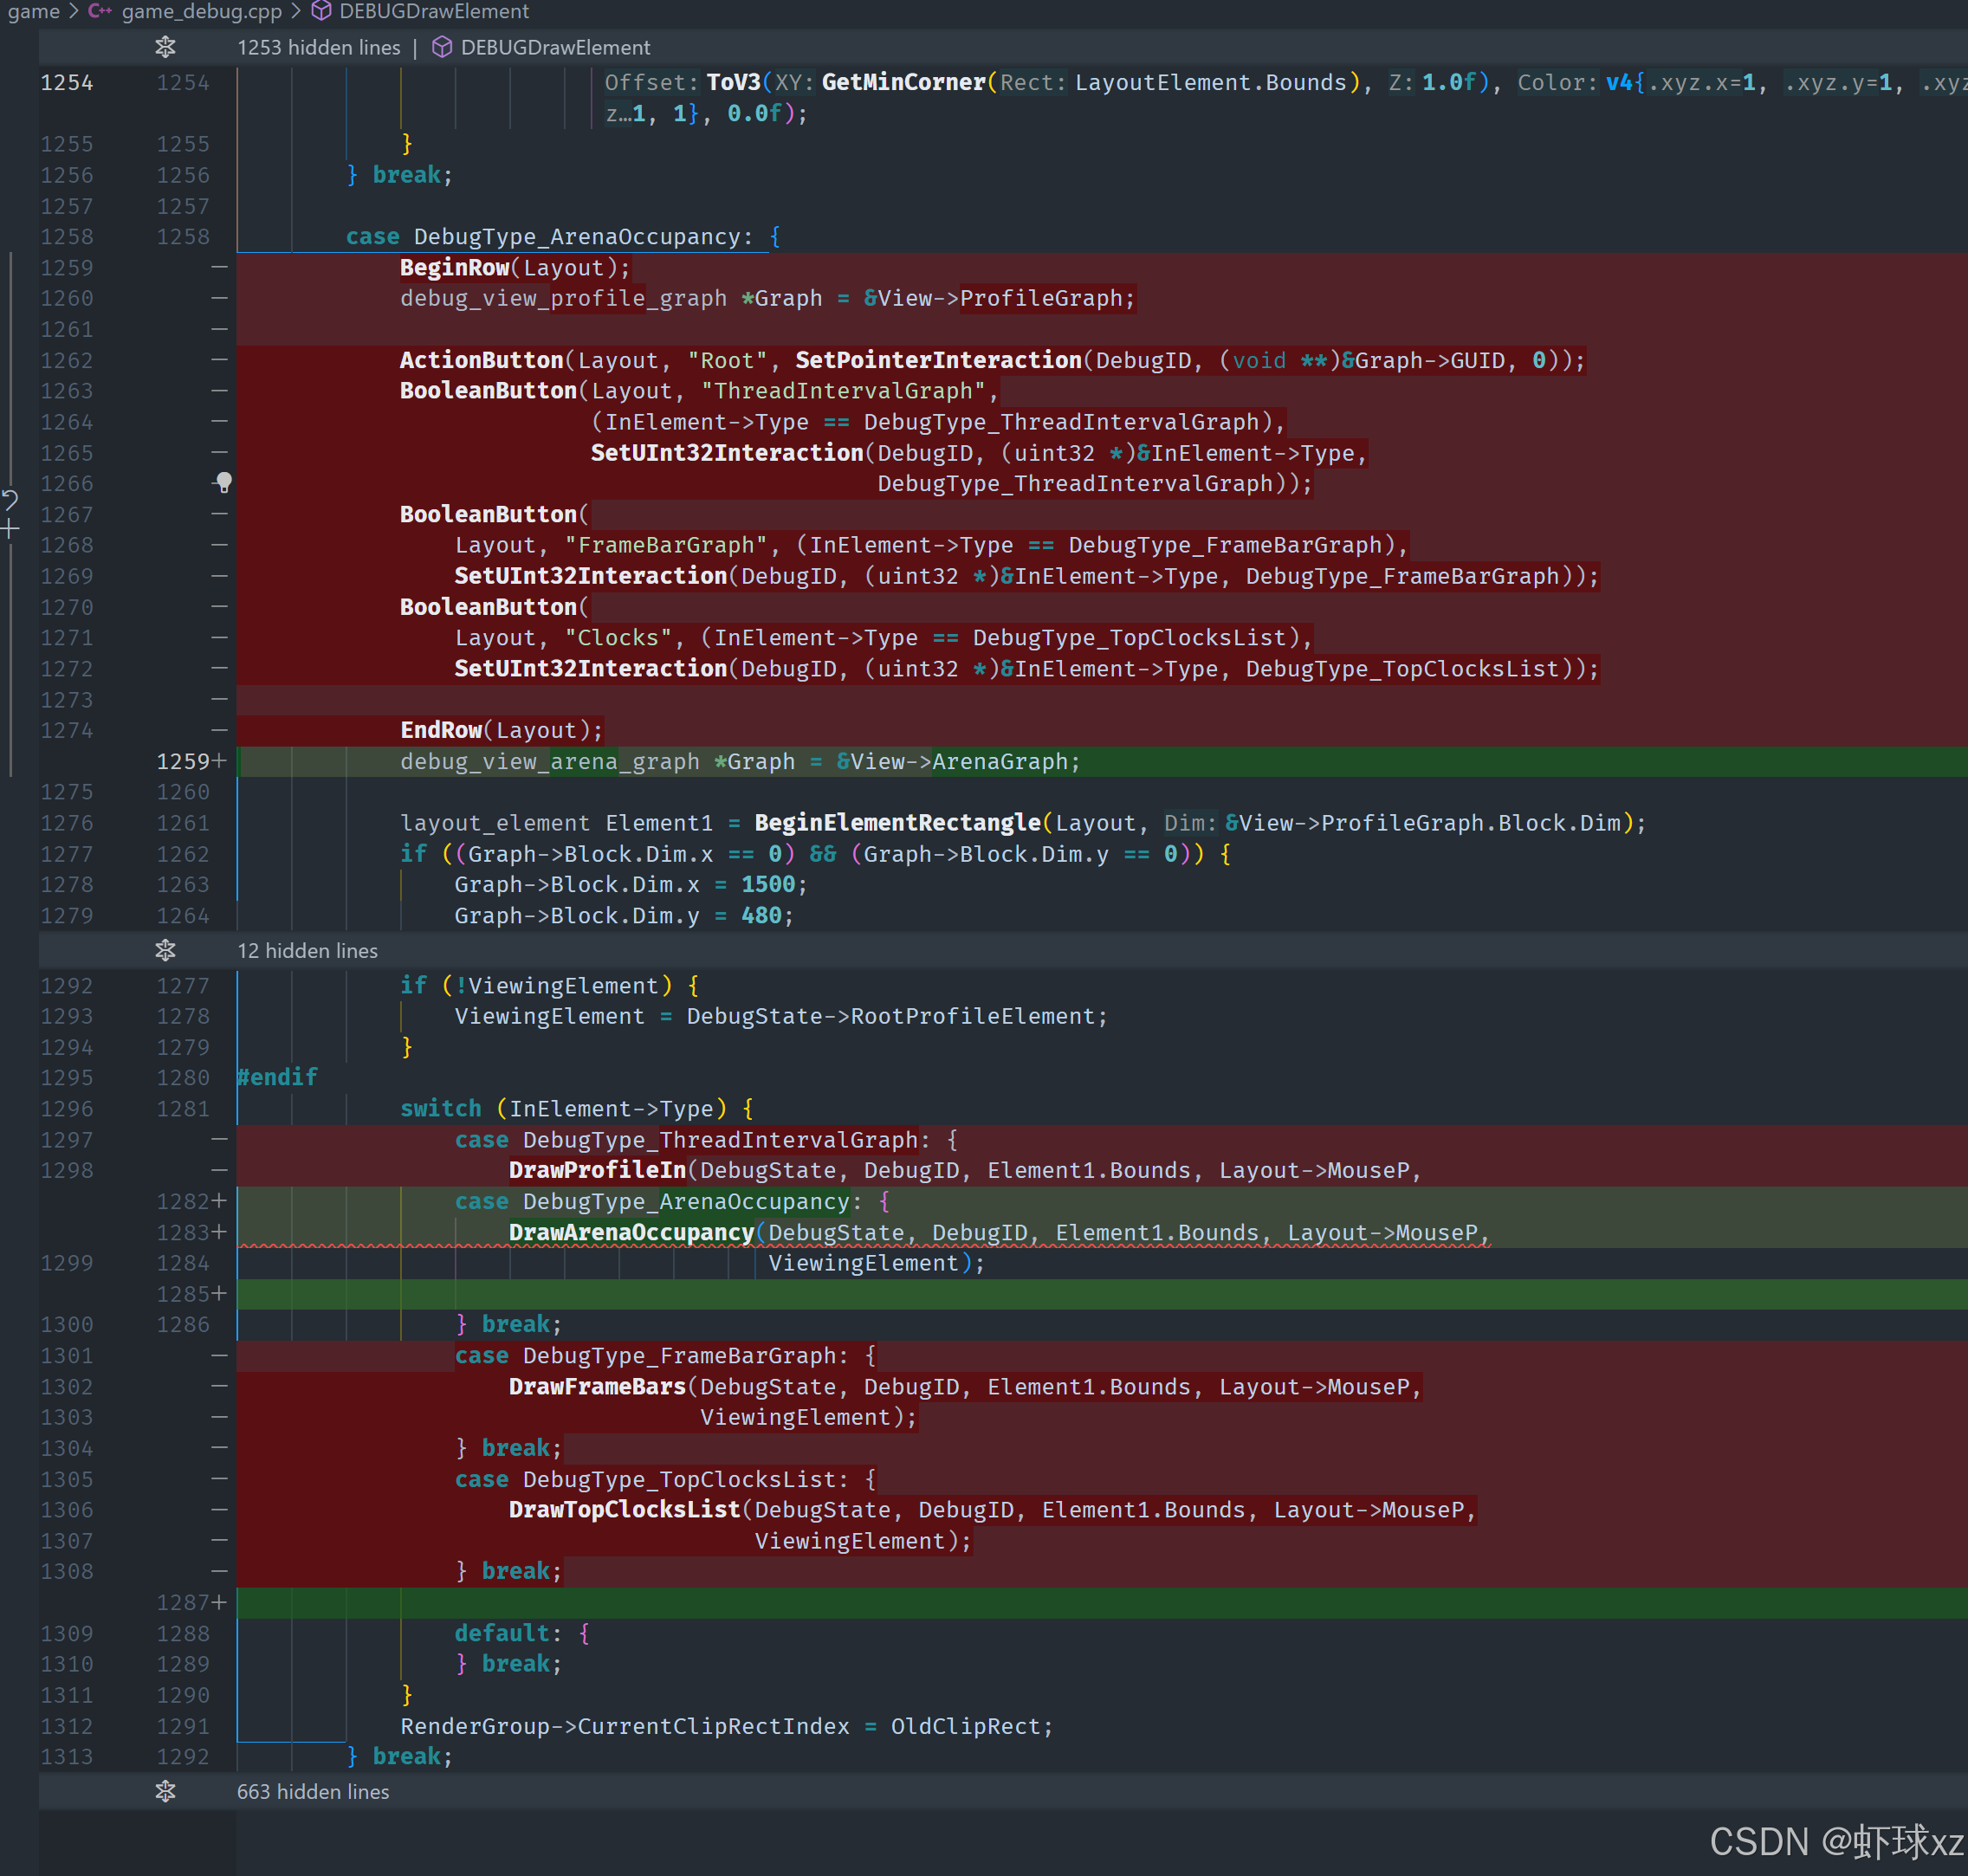Click the lightbulb code action icon
Screen dimensions: 1968x1876
coord(224,483)
